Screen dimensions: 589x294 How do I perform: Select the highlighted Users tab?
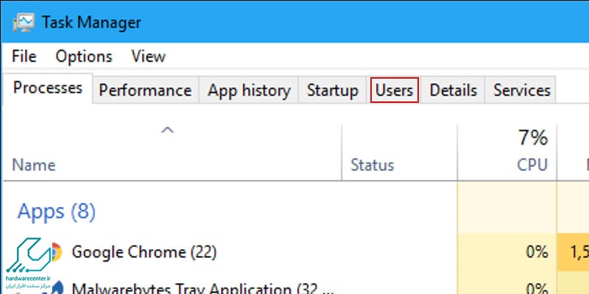pyautogui.click(x=395, y=90)
